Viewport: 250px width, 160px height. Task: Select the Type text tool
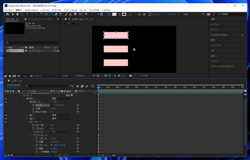tap(60, 14)
